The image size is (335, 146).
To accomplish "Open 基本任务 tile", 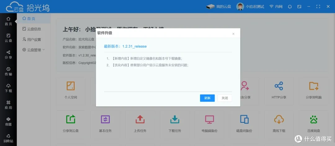I will click(105, 124).
